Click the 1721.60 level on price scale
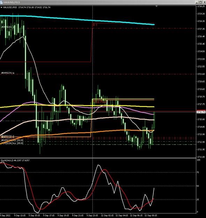206x218 pixels. (201, 74)
